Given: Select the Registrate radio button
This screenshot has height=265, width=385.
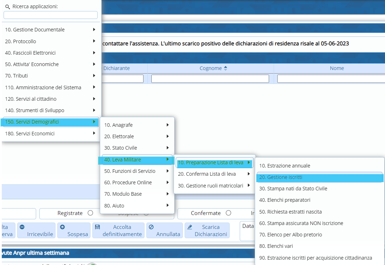Looking at the screenshot, I should coord(90,213).
